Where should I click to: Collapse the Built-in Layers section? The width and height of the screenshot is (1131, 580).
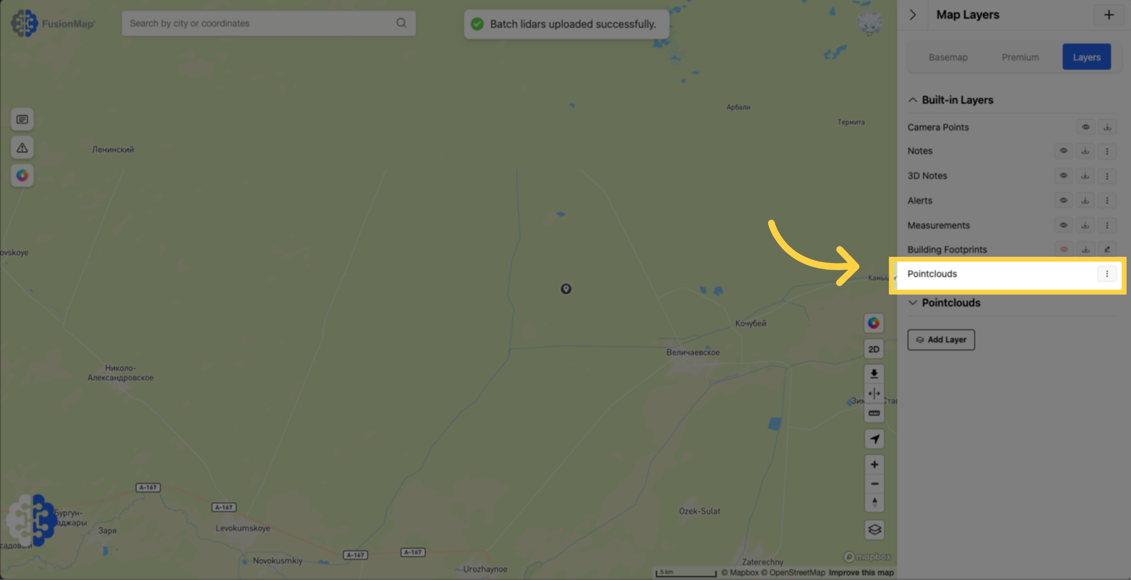912,100
